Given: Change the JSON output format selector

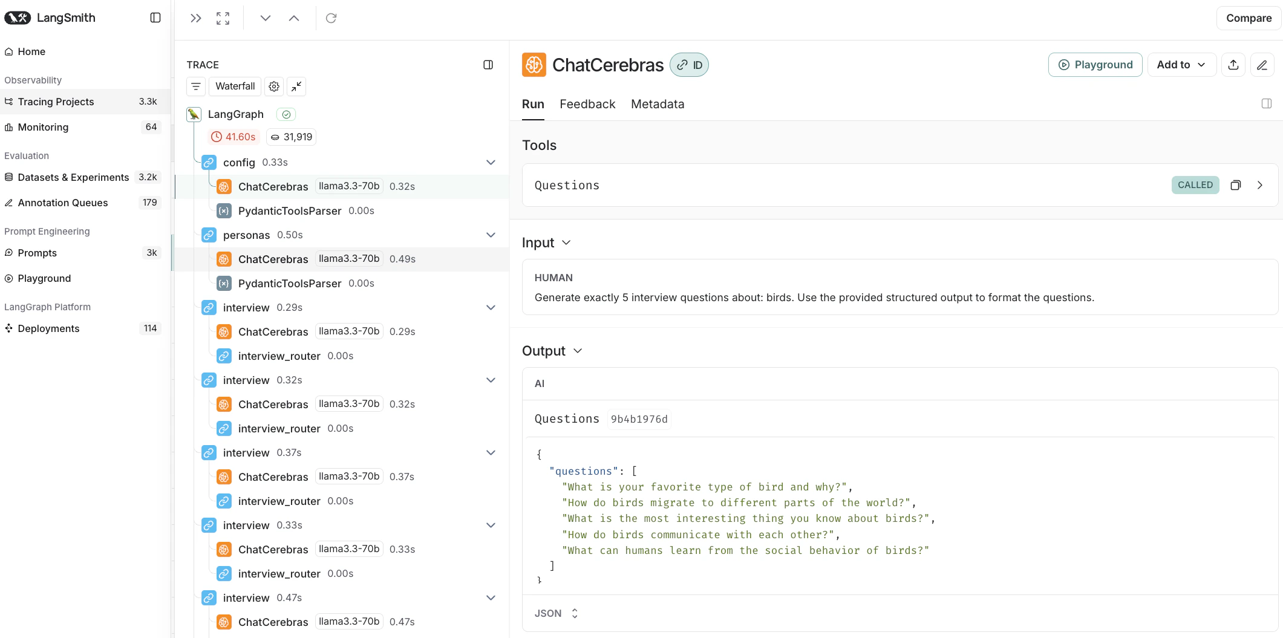Looking at the screenshot, I should [557, 613].
